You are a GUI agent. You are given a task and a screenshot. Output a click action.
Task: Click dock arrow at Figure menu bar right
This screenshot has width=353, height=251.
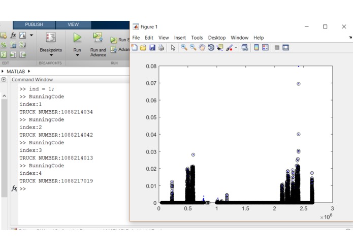point(350,38)
